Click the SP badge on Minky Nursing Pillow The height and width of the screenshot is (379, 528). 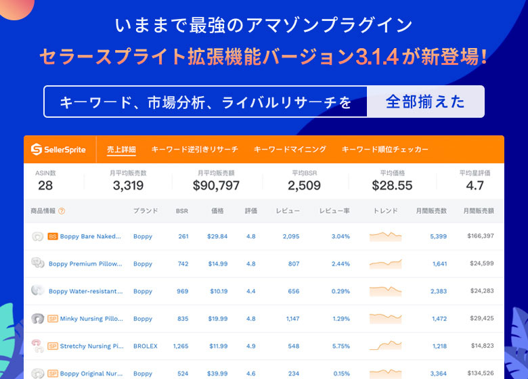click(52, 318)
